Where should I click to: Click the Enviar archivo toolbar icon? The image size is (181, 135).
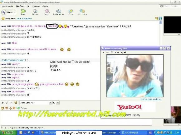pos(59,12)
